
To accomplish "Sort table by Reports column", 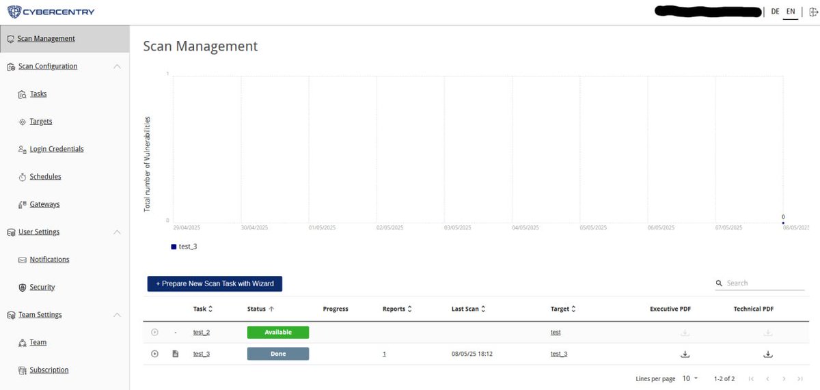I will tap(397, 309).
